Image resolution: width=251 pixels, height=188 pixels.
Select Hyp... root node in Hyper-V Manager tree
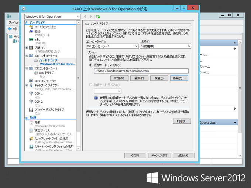pyautogui.click(x=14, y=37)
